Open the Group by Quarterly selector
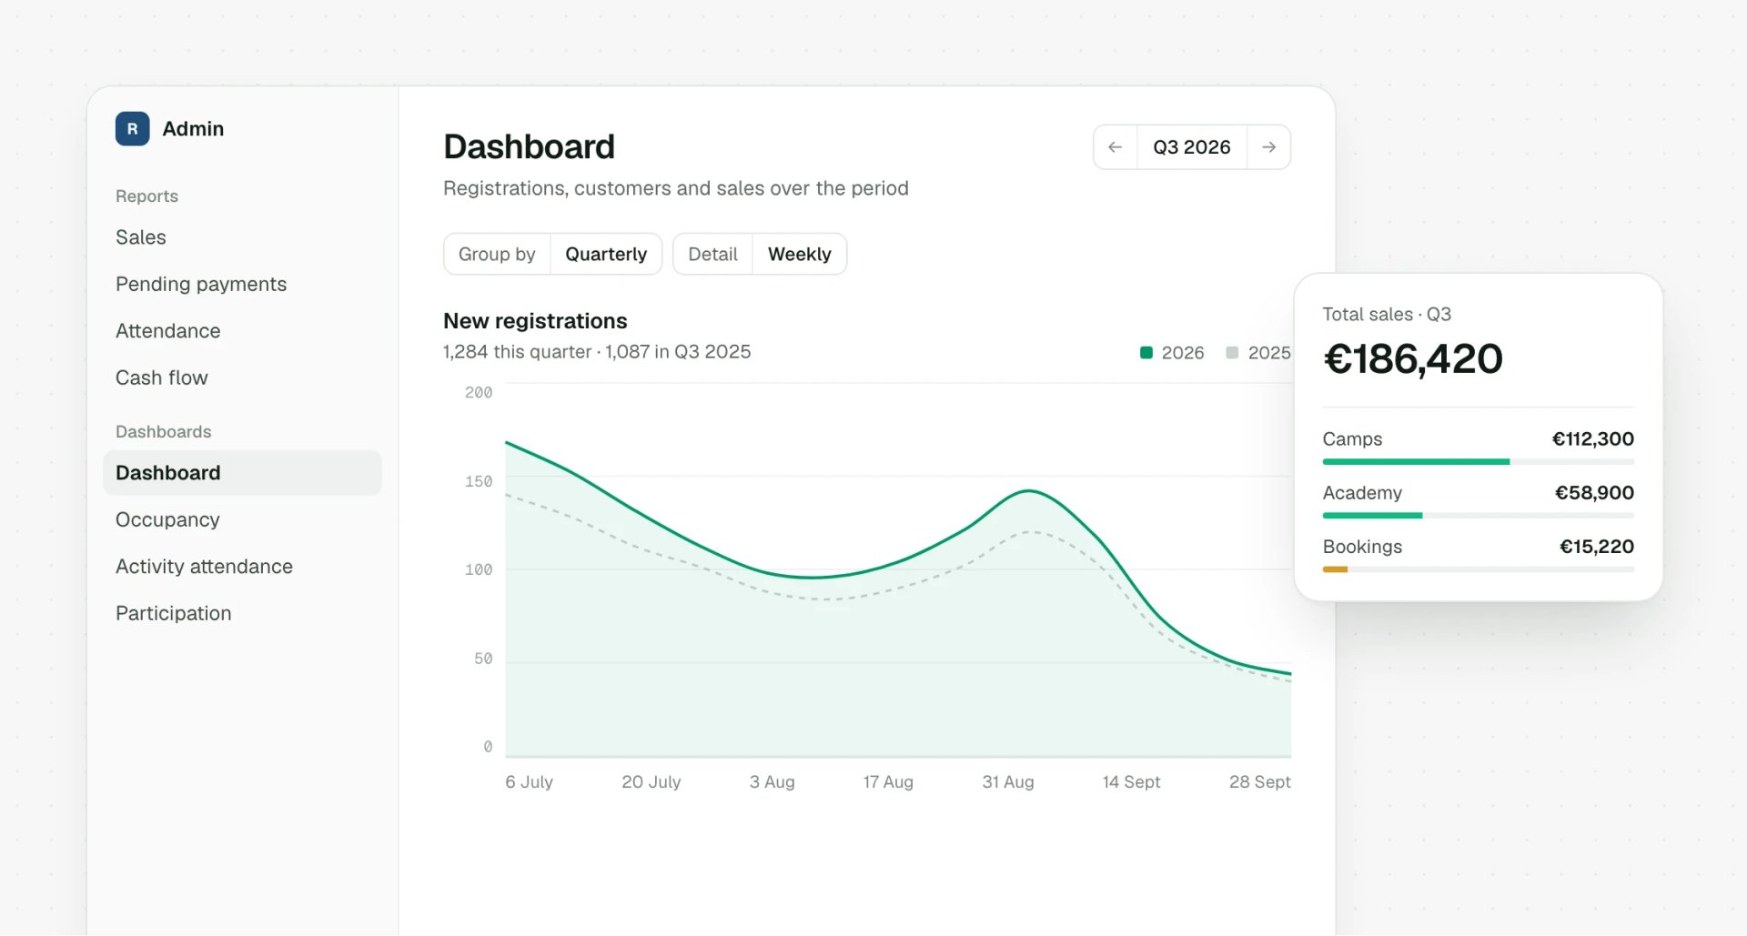The image size is (1747, 936). (x=552, y=255)
